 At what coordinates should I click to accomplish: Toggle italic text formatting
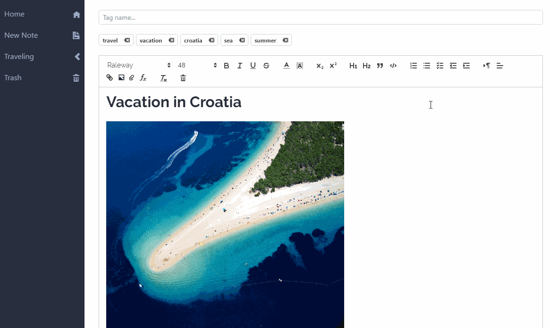point(240,66)
